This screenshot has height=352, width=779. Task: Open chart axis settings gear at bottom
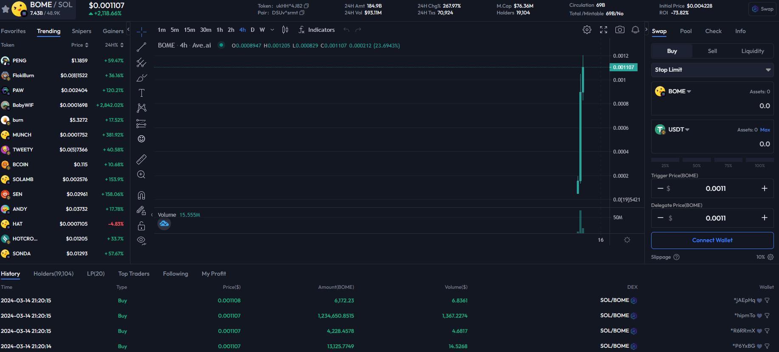click(627, 240)
